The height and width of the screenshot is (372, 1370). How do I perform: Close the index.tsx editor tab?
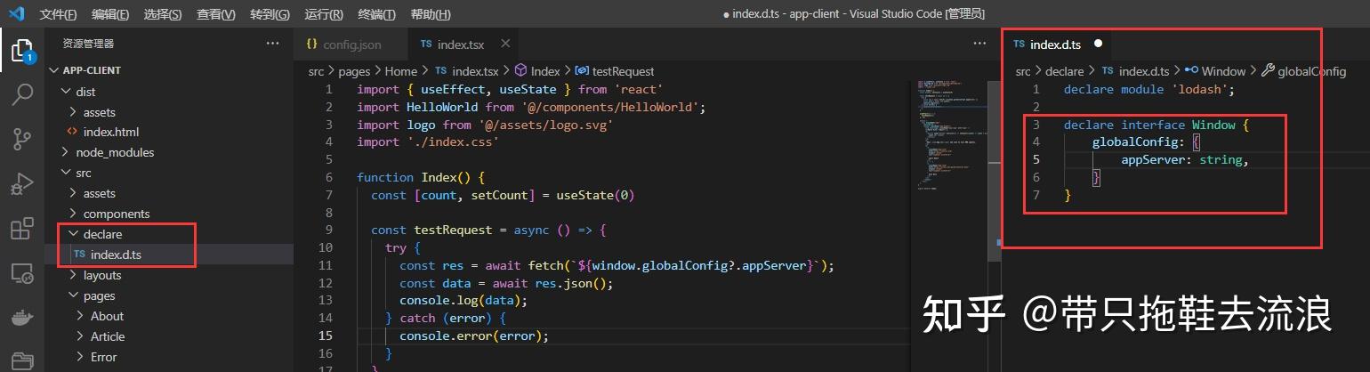504,44
